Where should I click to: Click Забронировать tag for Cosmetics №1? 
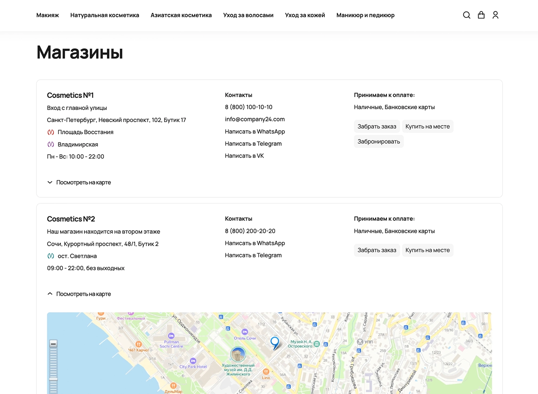point(378,142)
